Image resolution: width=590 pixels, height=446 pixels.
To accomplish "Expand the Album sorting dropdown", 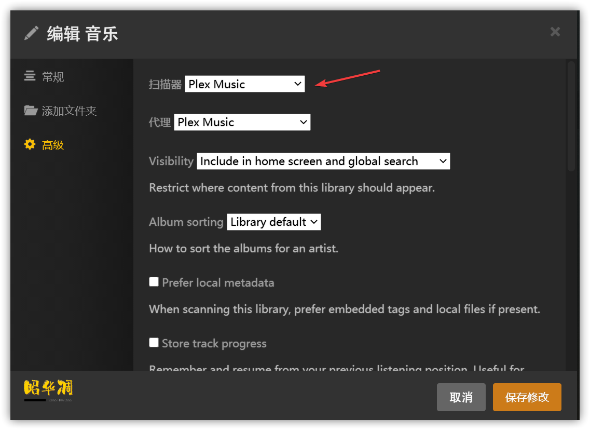I will (x=273, y=222).
